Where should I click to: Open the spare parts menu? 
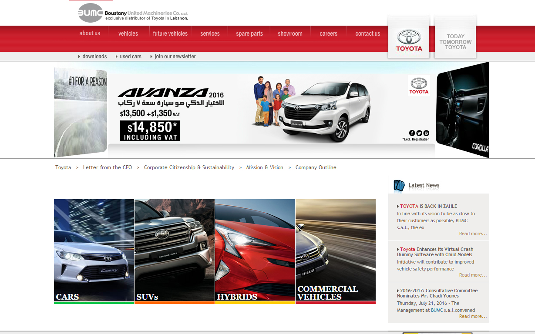[249, 33]
